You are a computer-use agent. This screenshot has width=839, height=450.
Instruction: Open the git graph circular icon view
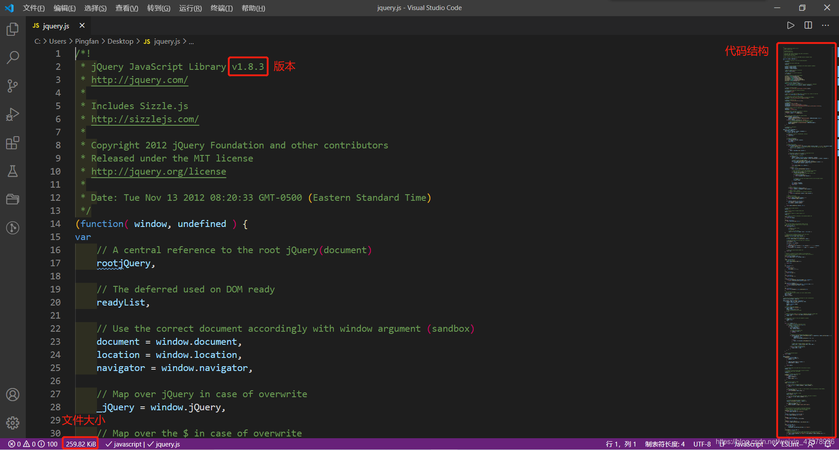13,228
